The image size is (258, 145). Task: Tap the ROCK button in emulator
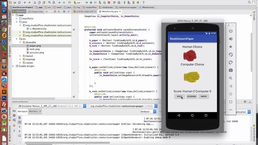click(179, 97)
